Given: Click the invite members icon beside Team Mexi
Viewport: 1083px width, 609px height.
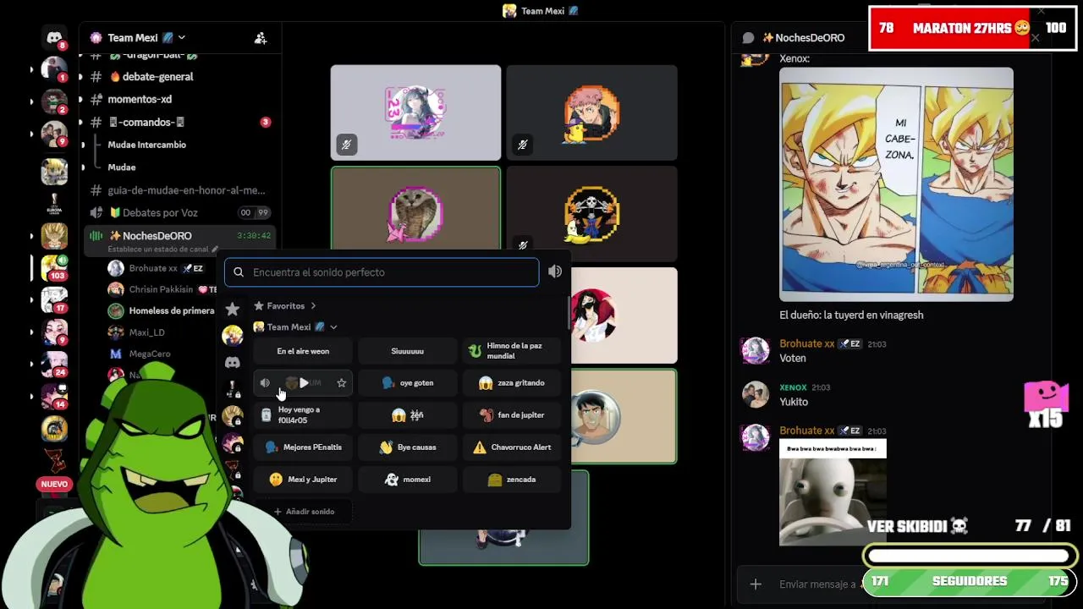Looking at the screenshot, I should pyautogui.click(x=261, y=38).
